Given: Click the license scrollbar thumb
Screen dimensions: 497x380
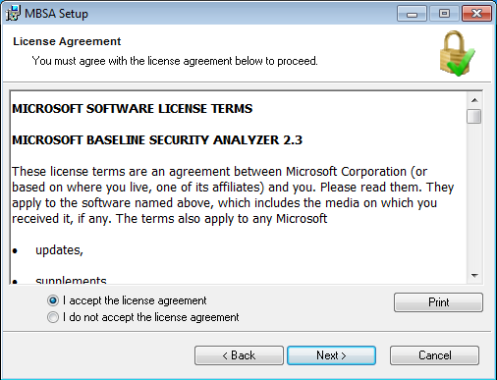Looking at the screenshot, I should [474, 116].
